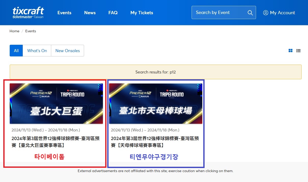The width and height of the screenshot is (308, 182).
Task: Click the external advertisements disclaimer text
Action: [x=155, y=171]
